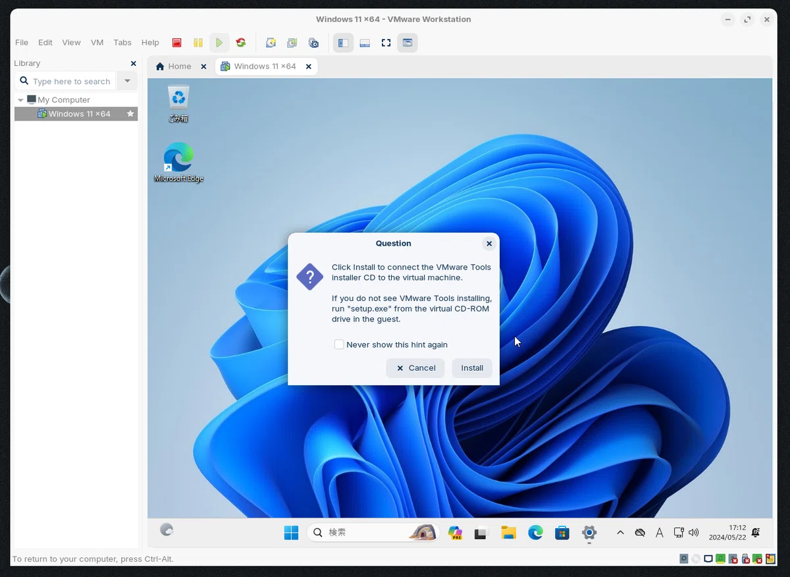Open Microsoft Store from the taskbar
The image size is (790, 577).
562,533
